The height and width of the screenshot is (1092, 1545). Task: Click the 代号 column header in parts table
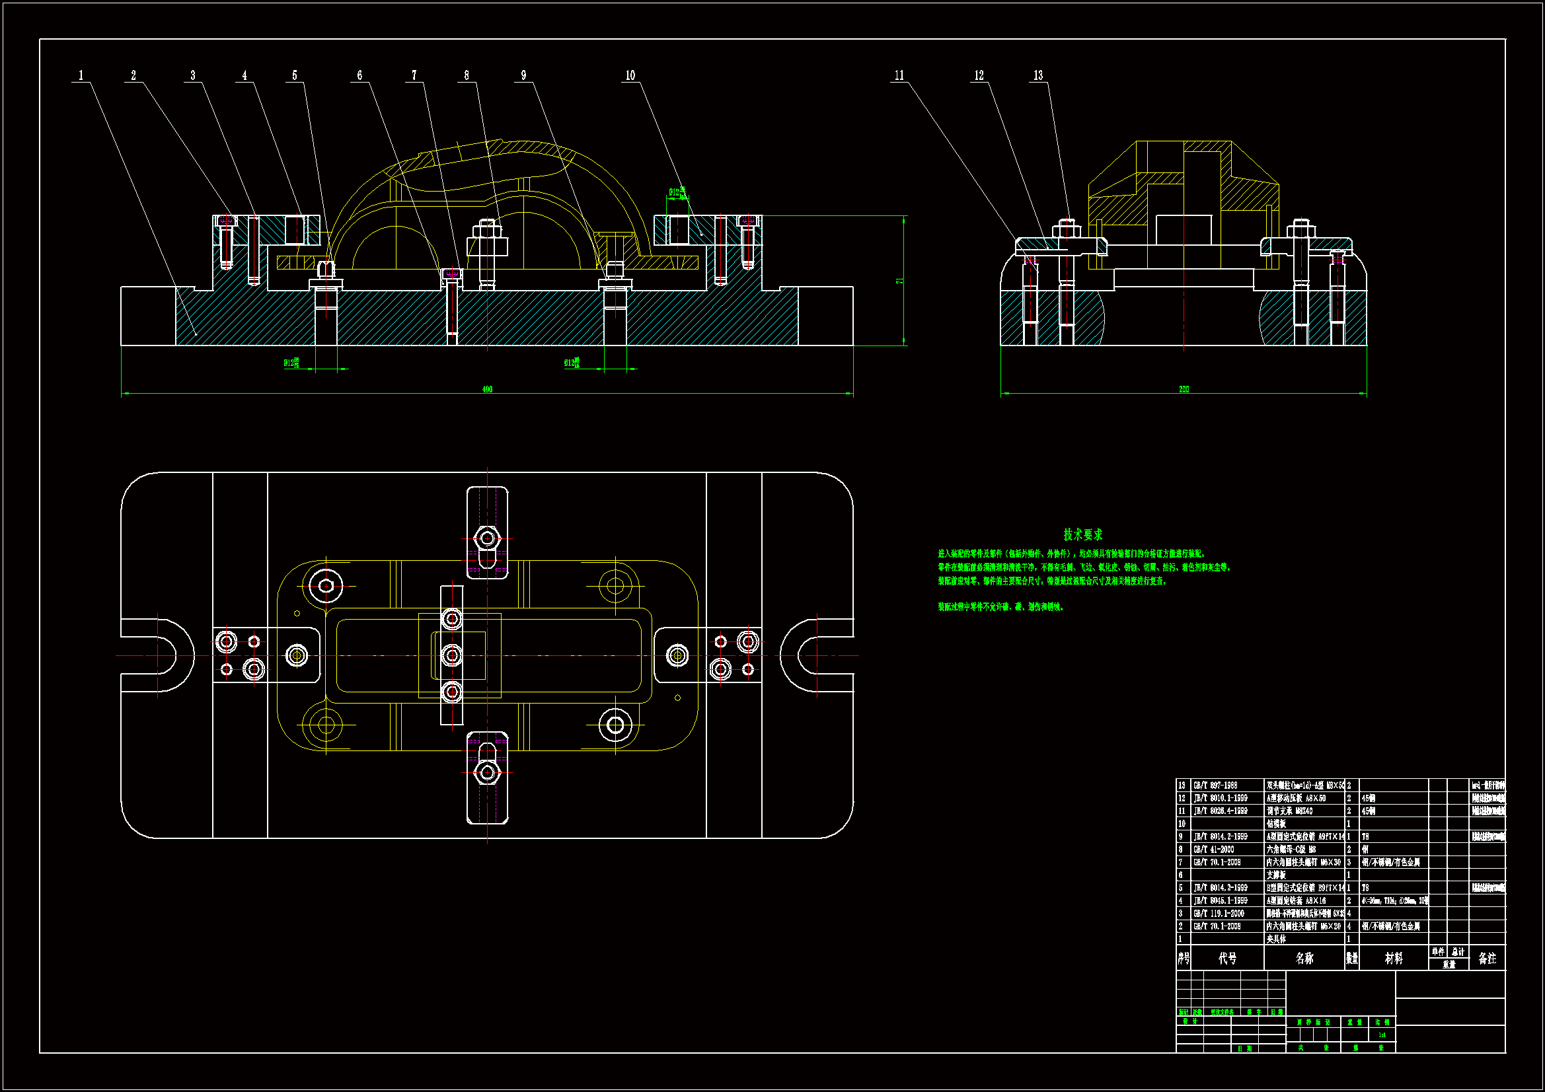(1227, 958)
